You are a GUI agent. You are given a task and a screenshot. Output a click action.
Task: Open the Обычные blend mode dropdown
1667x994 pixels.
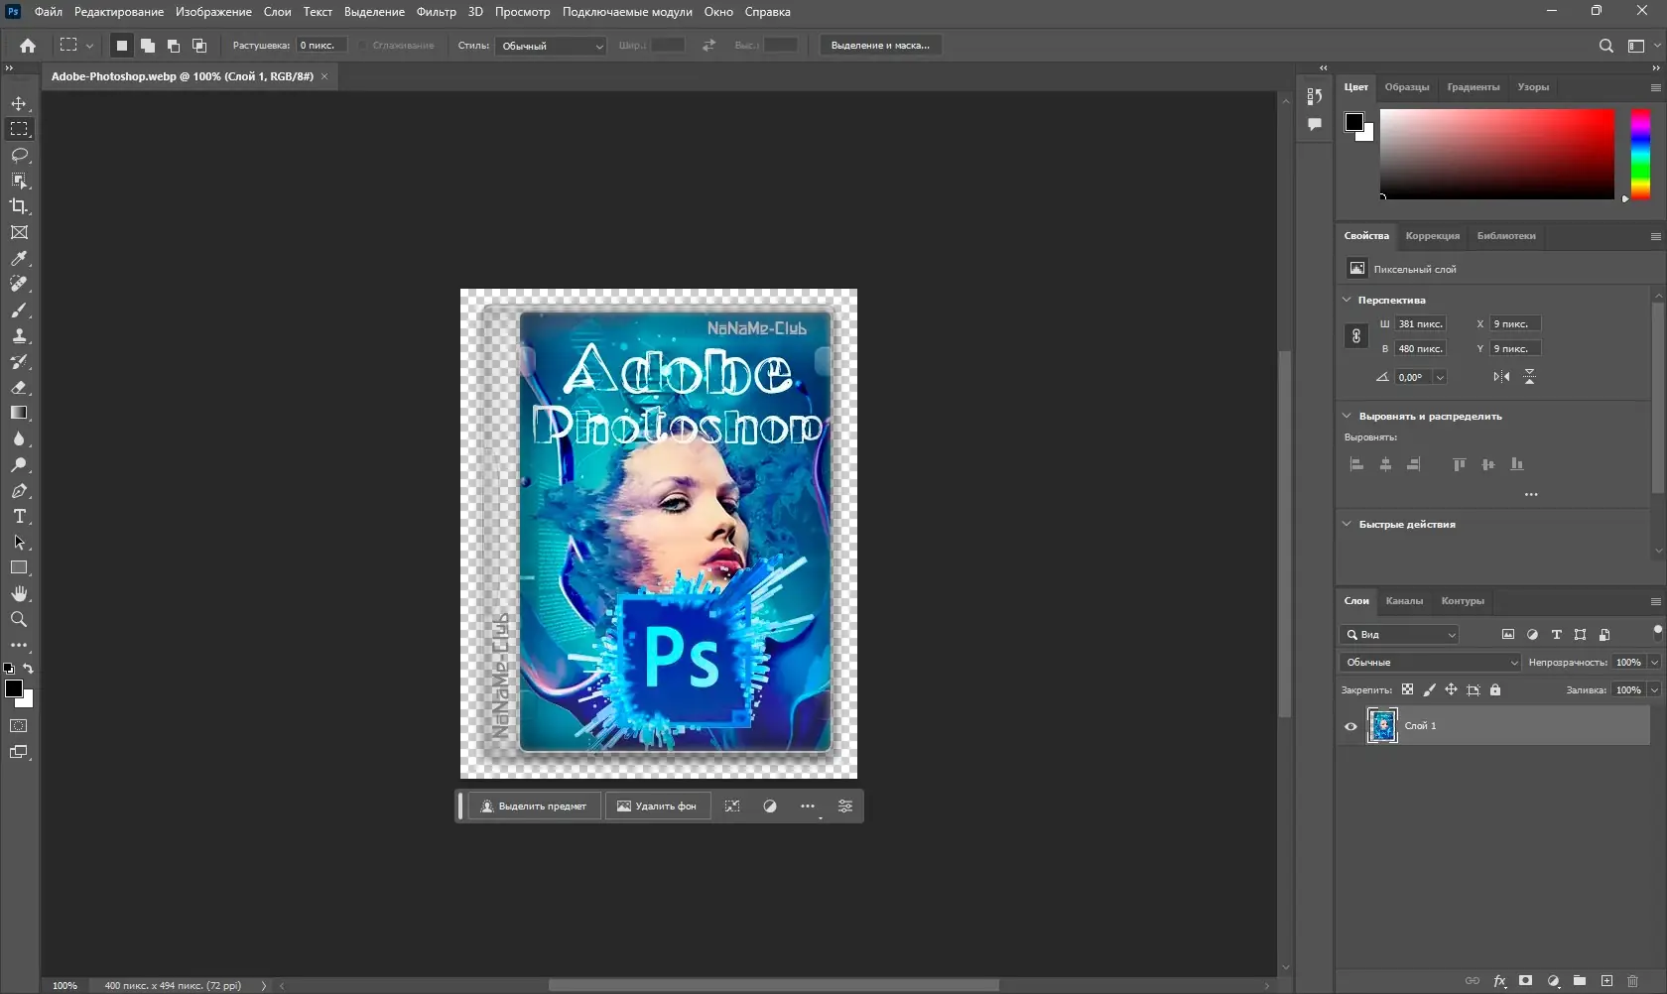pos(1429,662)
